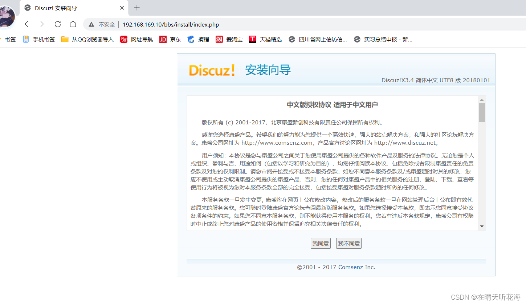Click the license scrollbar down arrow

coord(482,226)
